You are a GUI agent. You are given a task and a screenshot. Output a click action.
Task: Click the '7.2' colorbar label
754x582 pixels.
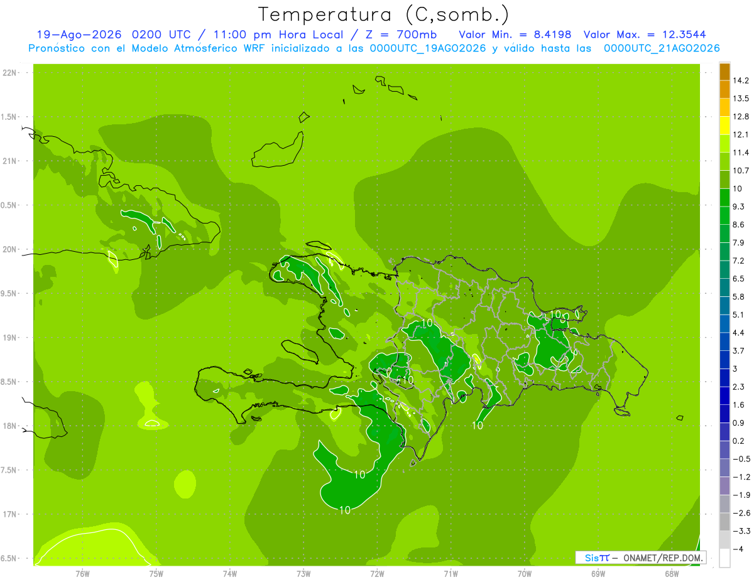[739, 261]
